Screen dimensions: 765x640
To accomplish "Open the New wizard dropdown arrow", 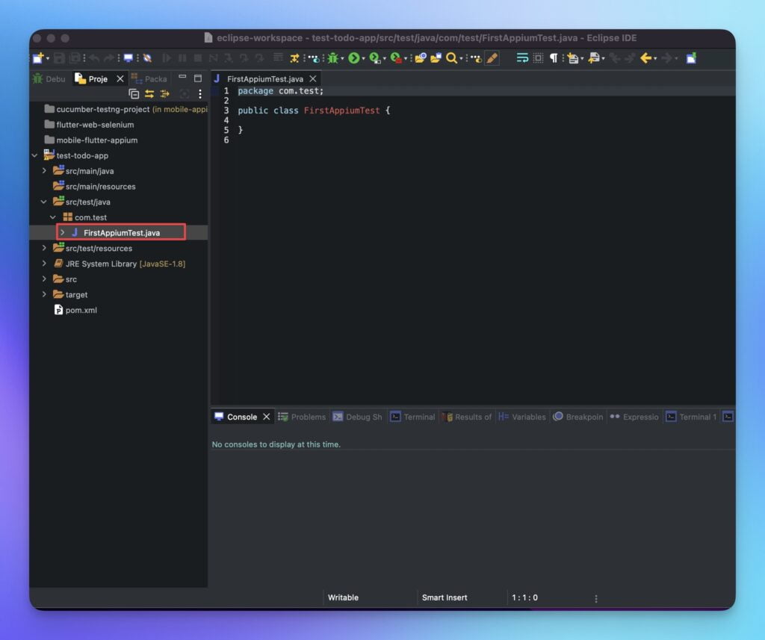I will 48,58.
